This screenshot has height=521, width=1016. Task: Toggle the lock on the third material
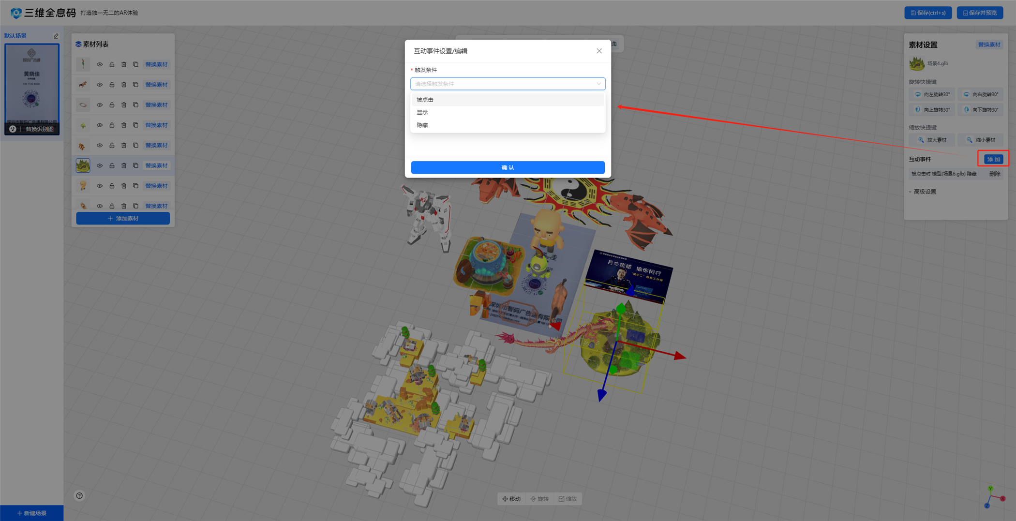click(x=112, y=105)
